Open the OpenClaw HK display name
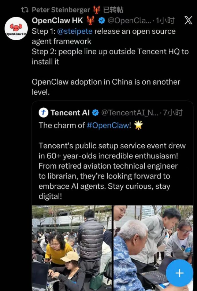The width and height of the screenshot is (197, 291). click(x=57, y=21)
